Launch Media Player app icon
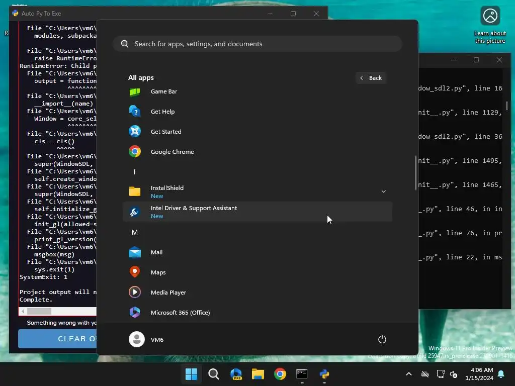 click(135, 293)
